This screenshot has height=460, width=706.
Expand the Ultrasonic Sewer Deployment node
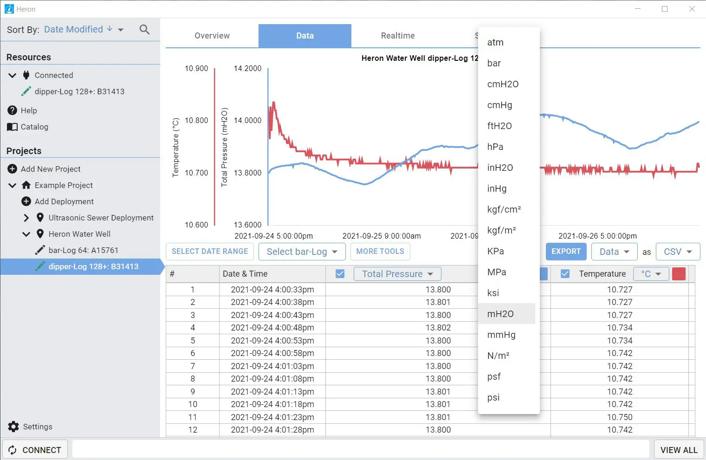26,218
